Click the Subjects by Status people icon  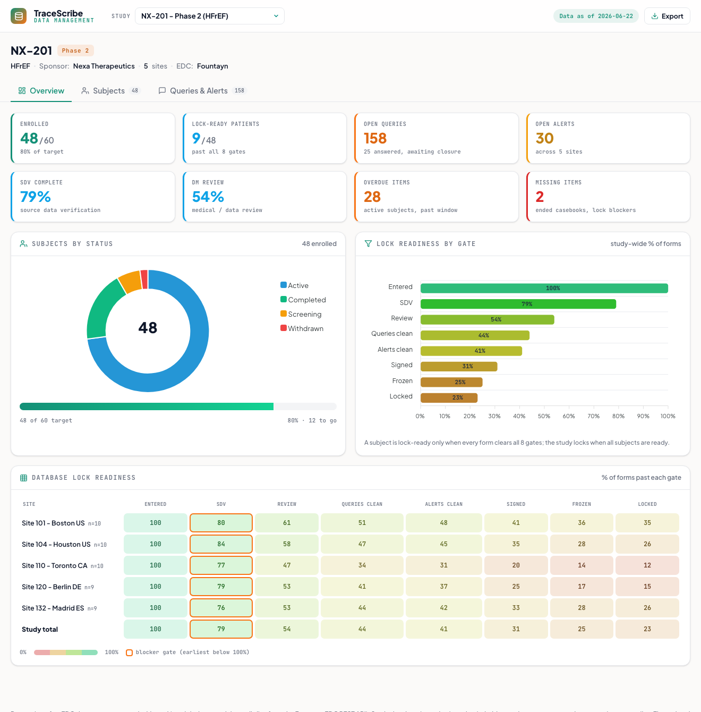pos(23,244)
